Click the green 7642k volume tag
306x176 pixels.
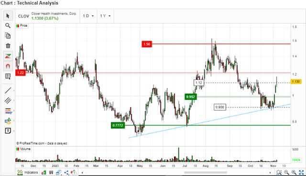click(296, 160)
